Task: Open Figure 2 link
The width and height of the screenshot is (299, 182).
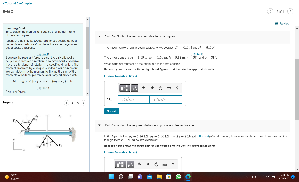Action: [x=43, y=88]
